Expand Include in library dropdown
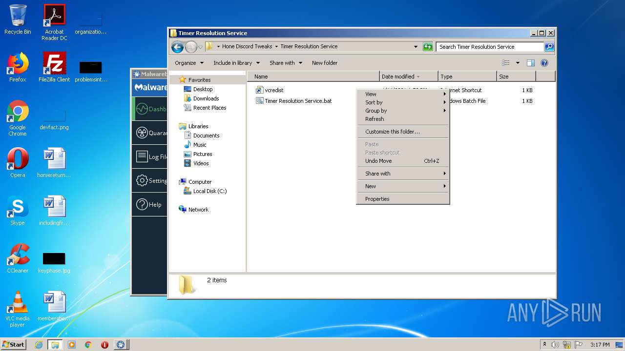Screen dimensions: 625x351 (236, 63)
